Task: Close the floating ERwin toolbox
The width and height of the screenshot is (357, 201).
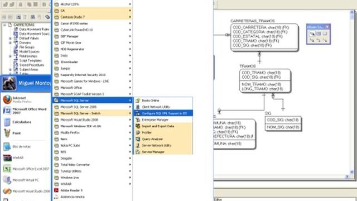Action: coord(327,27)
